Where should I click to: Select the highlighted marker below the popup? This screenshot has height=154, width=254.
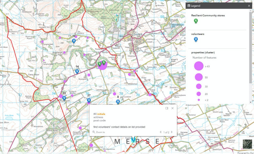click(133, 140)
